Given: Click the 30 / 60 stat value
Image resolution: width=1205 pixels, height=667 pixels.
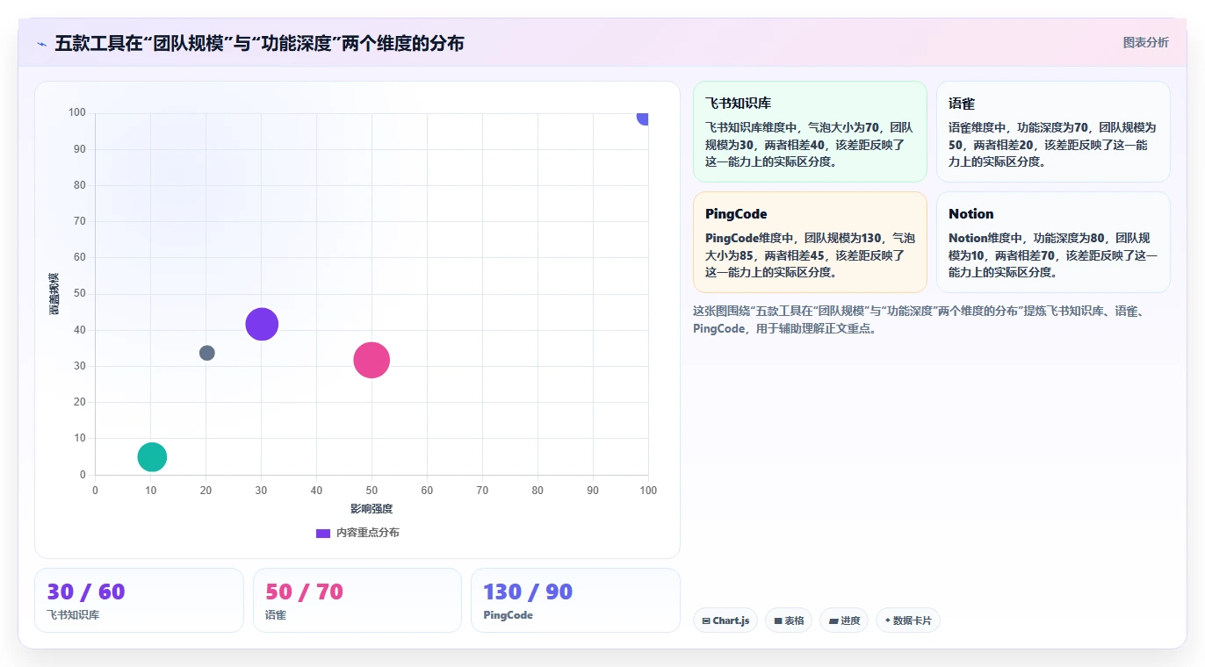Looking at the screenshot, I should click(x=86, y=592).
